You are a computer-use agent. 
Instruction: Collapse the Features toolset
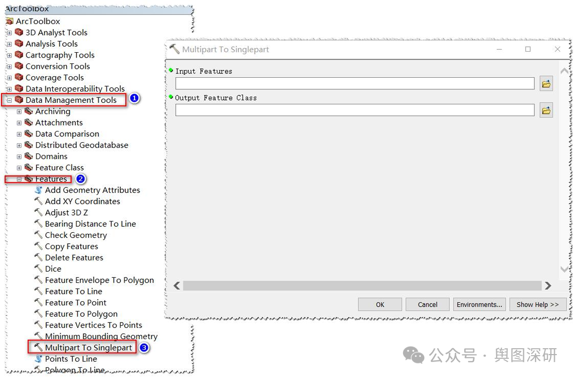[19, 179]
